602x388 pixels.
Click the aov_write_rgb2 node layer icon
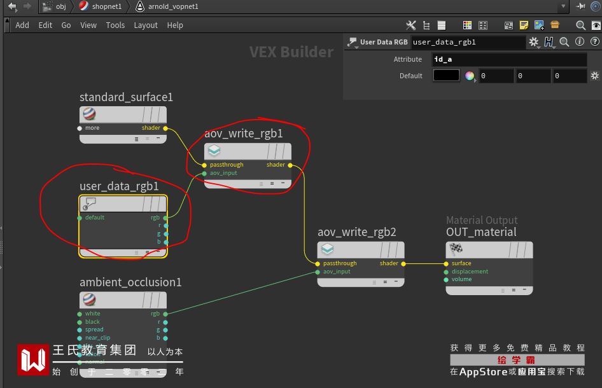(x=327, y=249)
